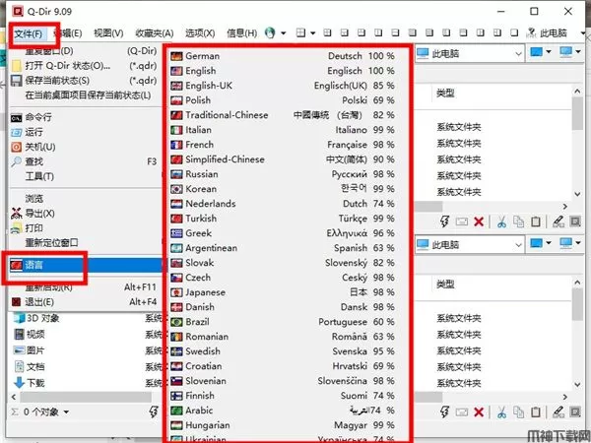Choose Slovak language option
The height and width of the screenshot is (443, 591).
pyautogui.click(x=283, y=263)
